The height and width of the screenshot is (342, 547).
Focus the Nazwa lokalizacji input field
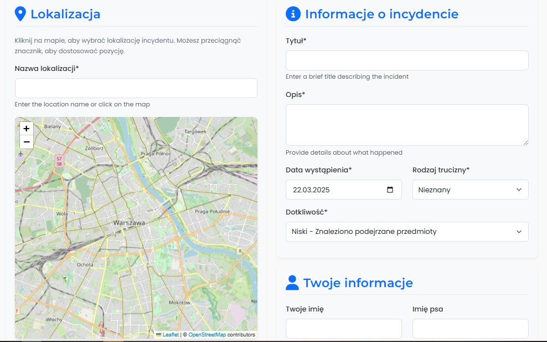tap(136, 88)
